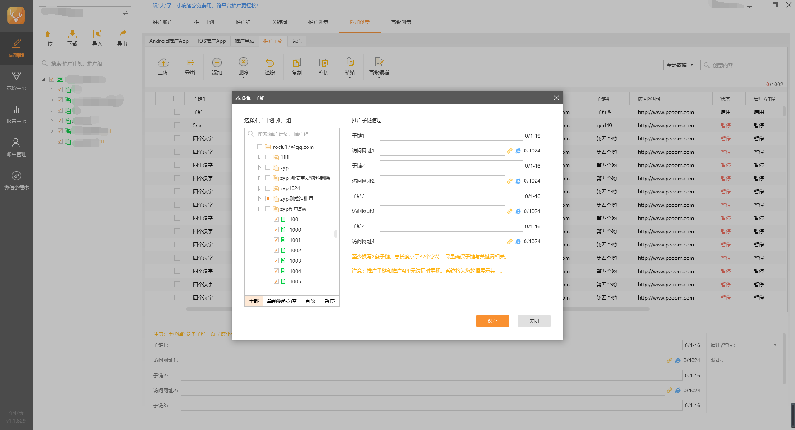Viewport: 795px width, 430px height.
Task: Click the 导出 toolbar icon near 添加
Action: (x=190, y=66)
